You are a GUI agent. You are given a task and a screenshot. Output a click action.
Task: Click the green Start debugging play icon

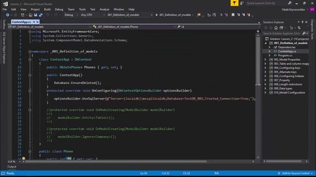click(157, 15)
